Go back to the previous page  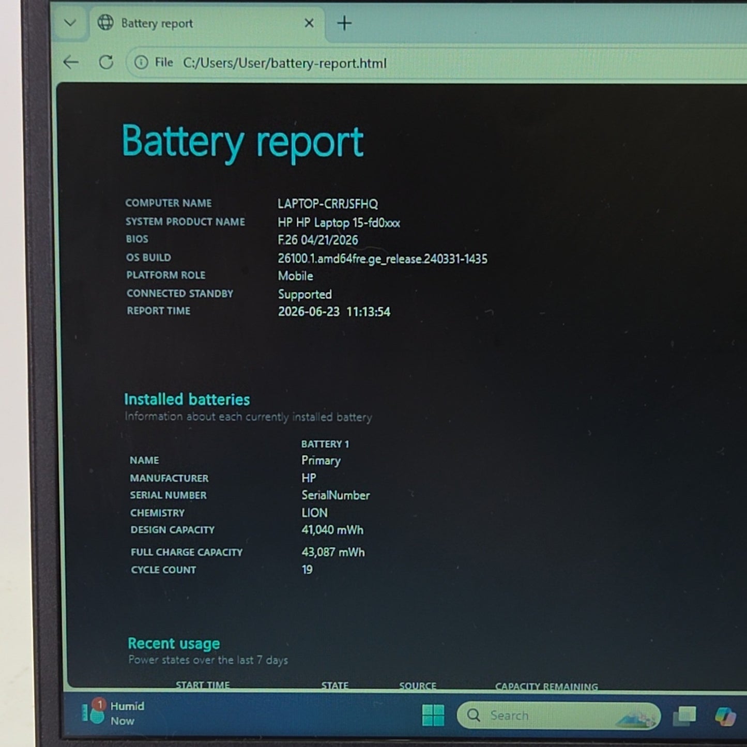(x=71, y=63)
